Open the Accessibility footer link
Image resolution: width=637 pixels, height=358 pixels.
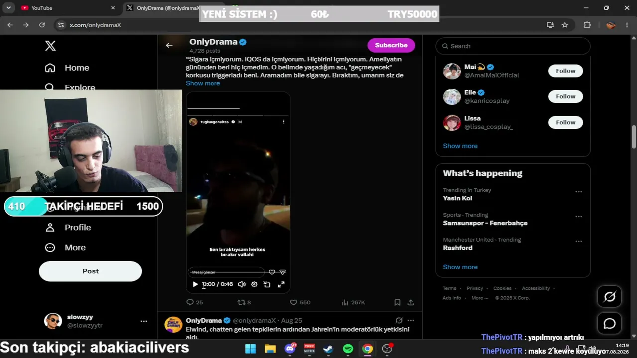536,288
